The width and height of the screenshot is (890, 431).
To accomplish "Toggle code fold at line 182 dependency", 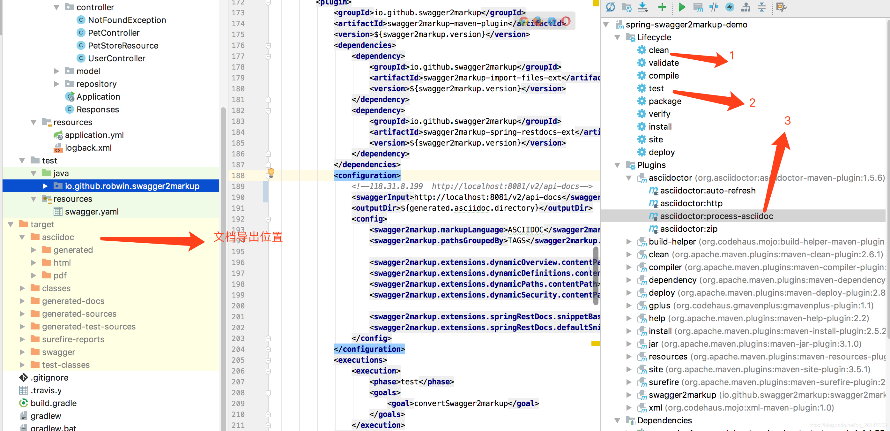I will click(x=268, y=110).
